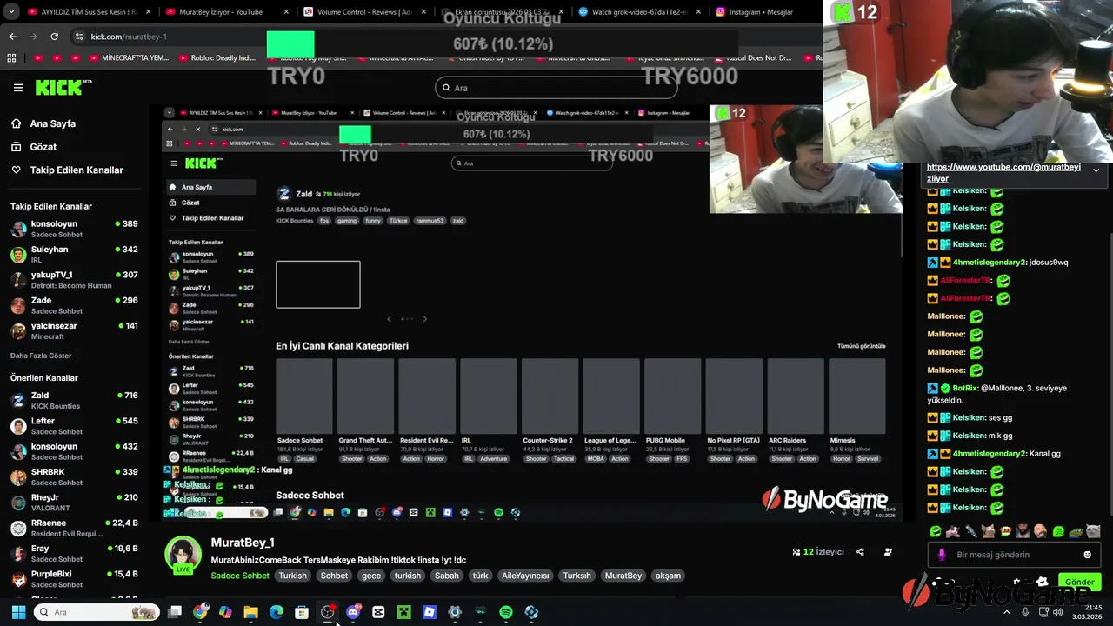1113x626 pixels.
Task: Open recommended channel Eray
Action: click(x=74, y=553)
